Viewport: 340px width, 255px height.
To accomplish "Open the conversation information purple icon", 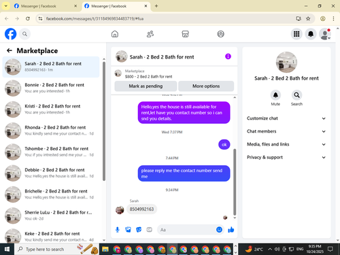I will point(228,56).
